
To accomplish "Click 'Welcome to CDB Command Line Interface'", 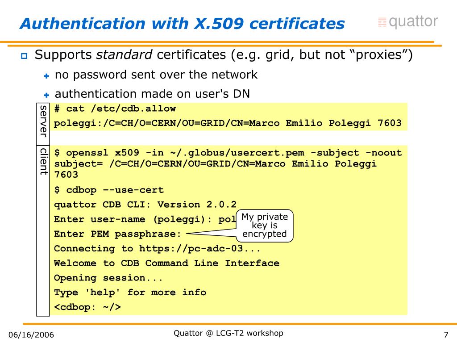I will coord(167,263).
